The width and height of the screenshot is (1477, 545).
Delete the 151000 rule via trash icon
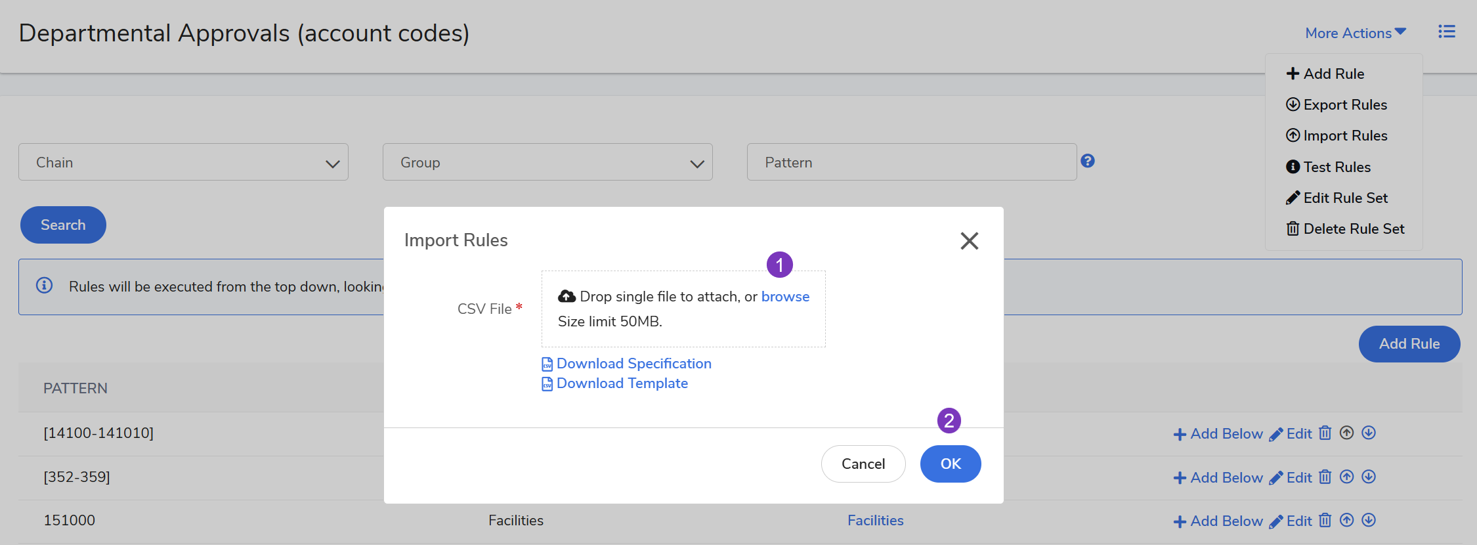(x=1325, y=521)
